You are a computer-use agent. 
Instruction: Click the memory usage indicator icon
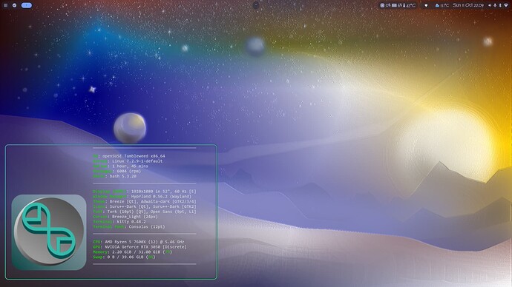pos(394,5)
